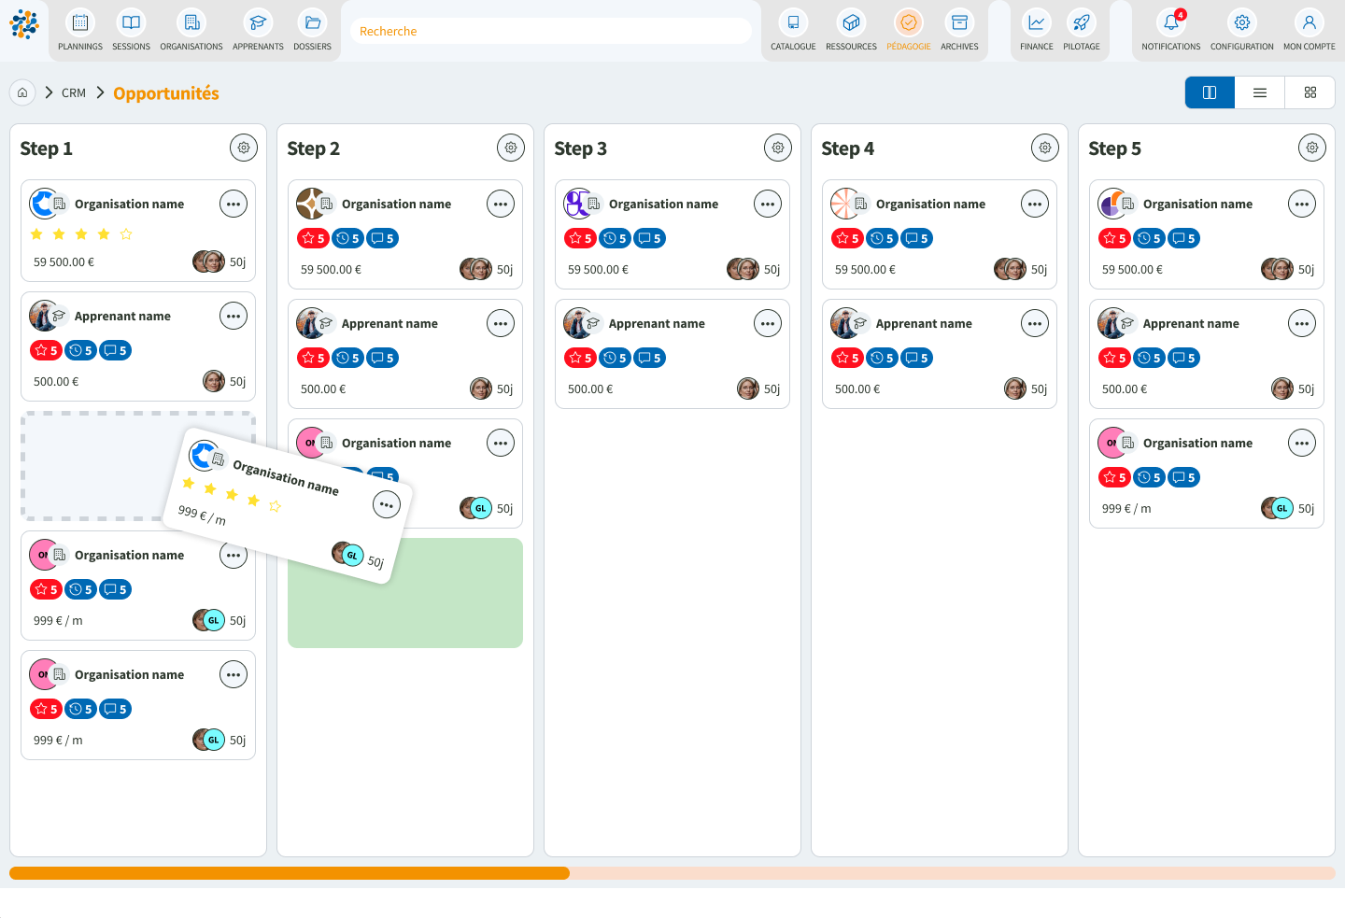Go to Organisations in top navigation
The width and height of the screenshot is (1345, 918).
click(191, 22)
